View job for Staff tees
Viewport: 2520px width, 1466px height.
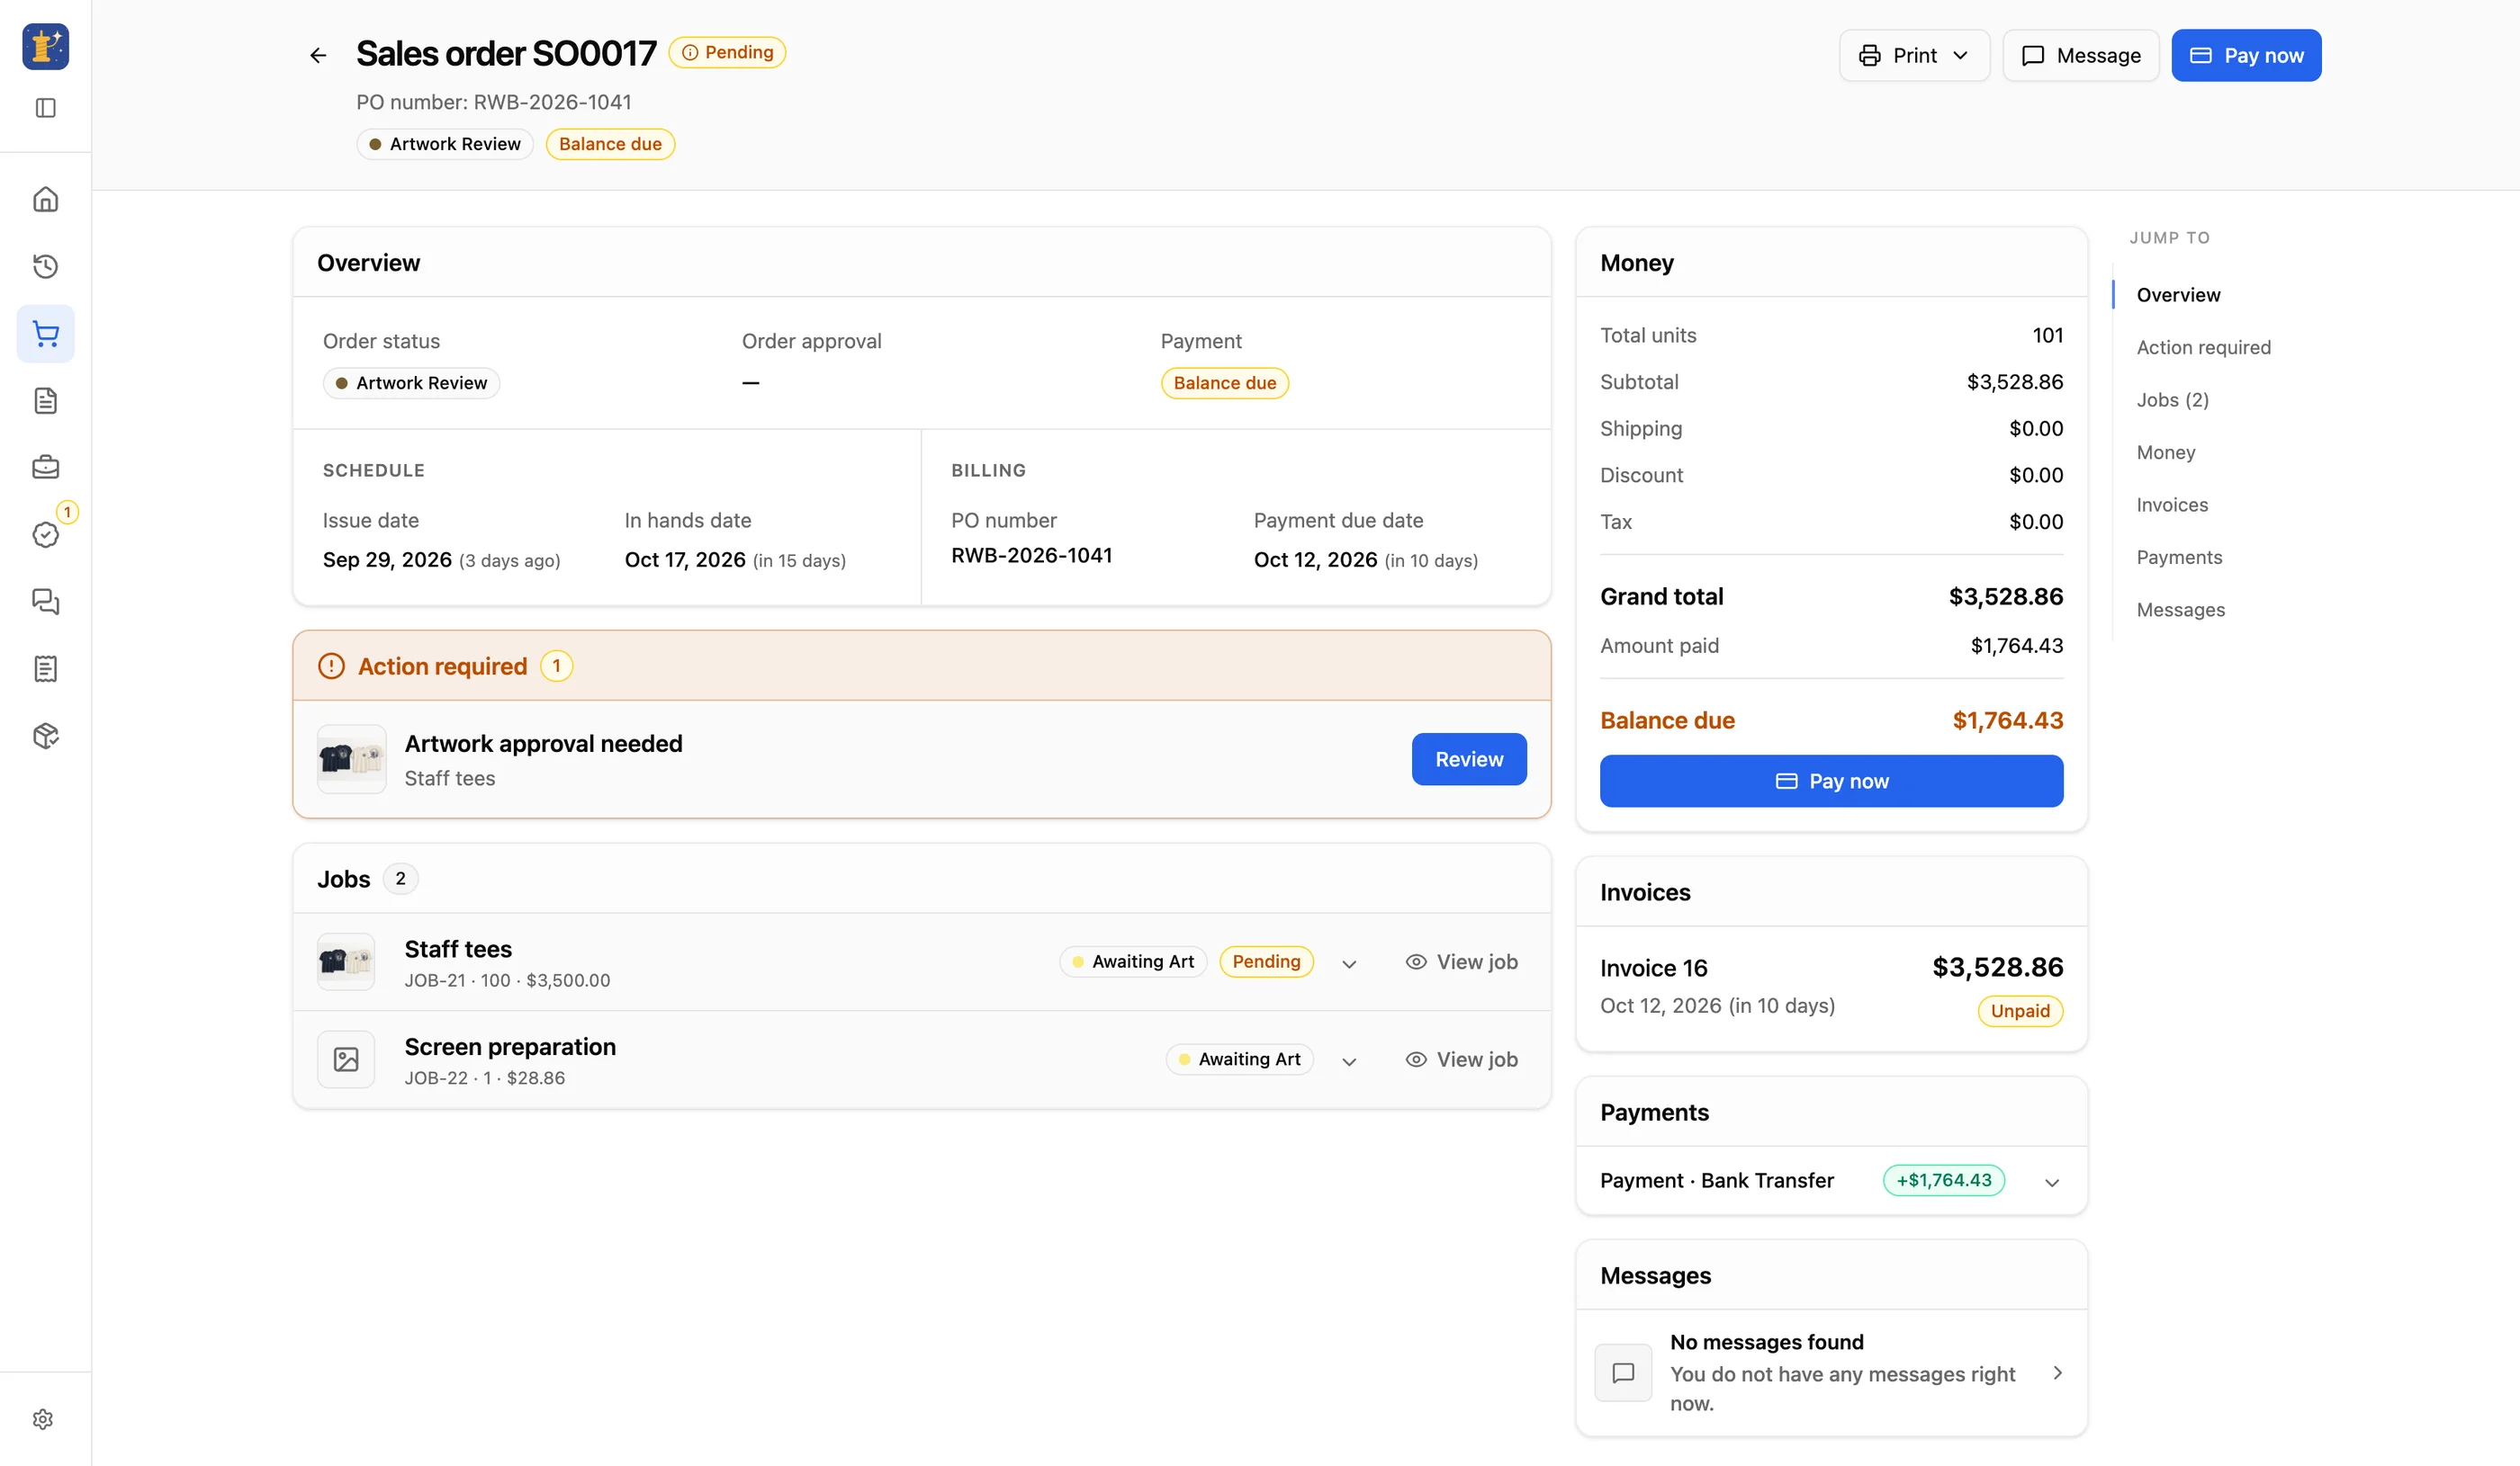point(1462,961)
